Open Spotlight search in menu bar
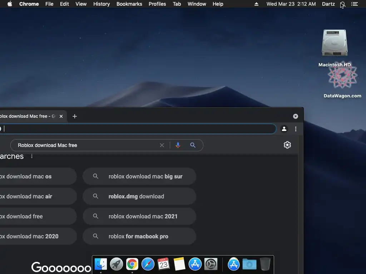This screenshot has width=366, height=274. click(x=342, y=4)
